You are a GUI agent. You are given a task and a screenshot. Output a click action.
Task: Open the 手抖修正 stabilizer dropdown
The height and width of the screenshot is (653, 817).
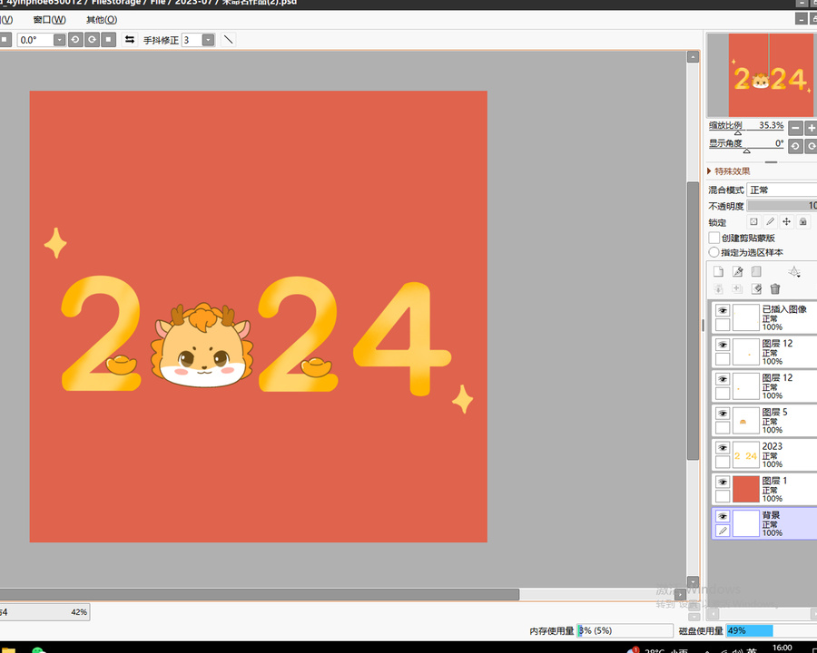[x=209, y=40]
